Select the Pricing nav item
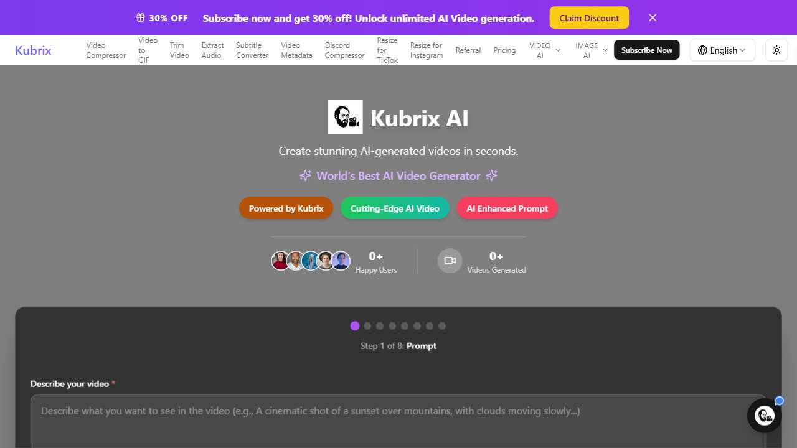 (504, 50)
